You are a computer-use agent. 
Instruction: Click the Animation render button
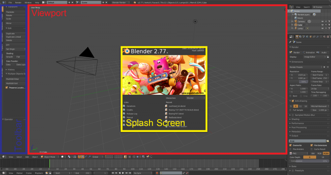(x=308, y=53)
